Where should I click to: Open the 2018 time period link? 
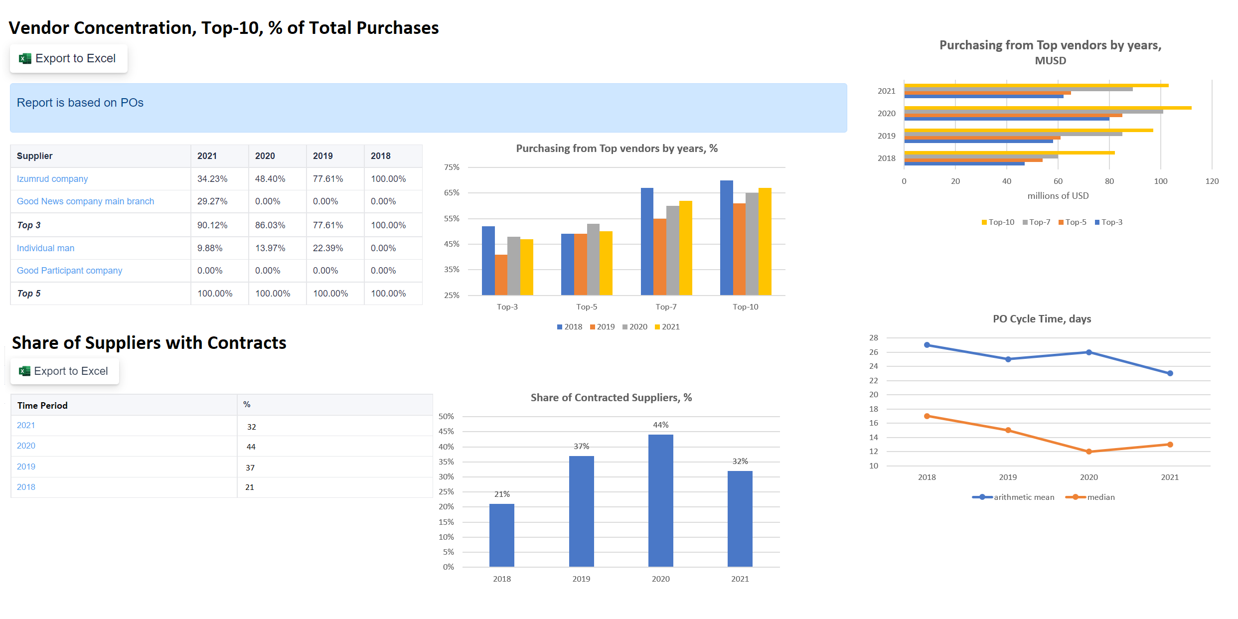26,487
